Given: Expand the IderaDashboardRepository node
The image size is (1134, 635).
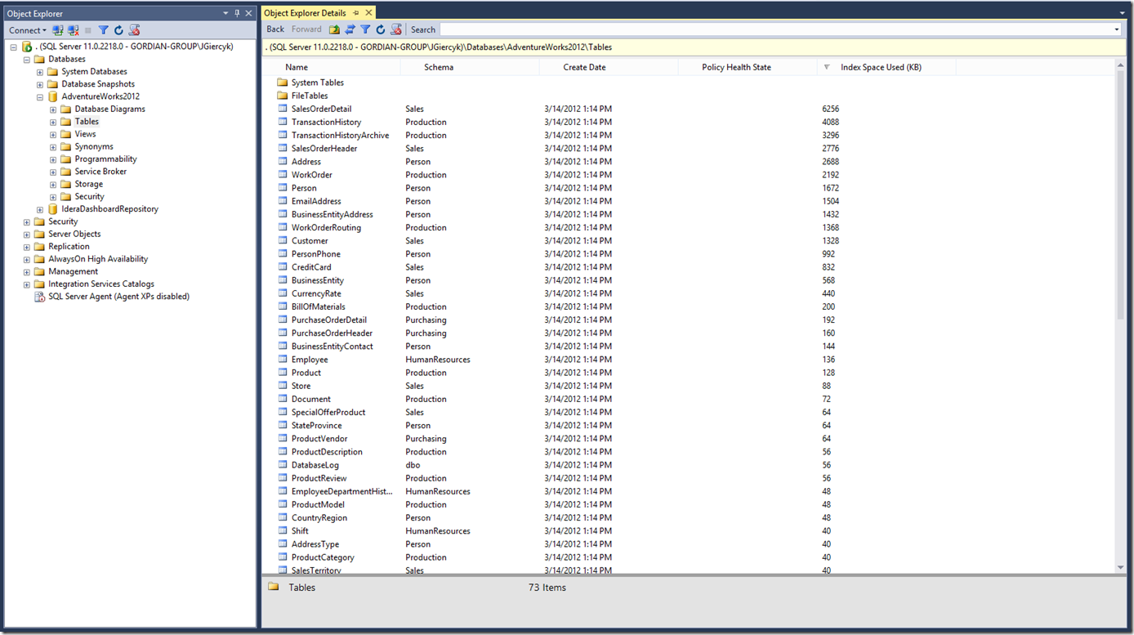Looking at the screenshot, I should (40, 209).
